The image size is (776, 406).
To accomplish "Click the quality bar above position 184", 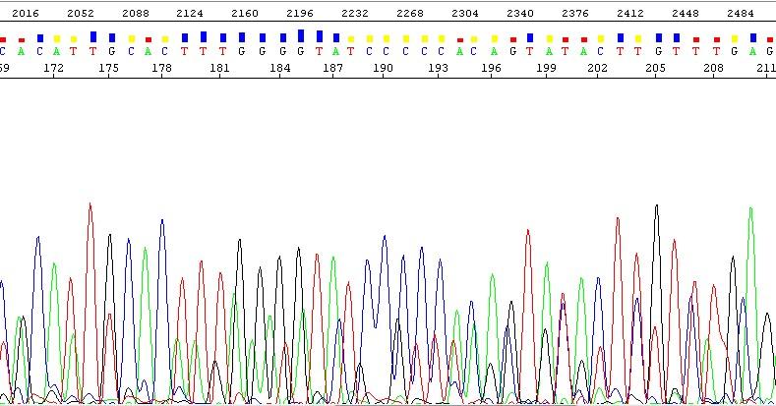I will (x=280, y=37).
